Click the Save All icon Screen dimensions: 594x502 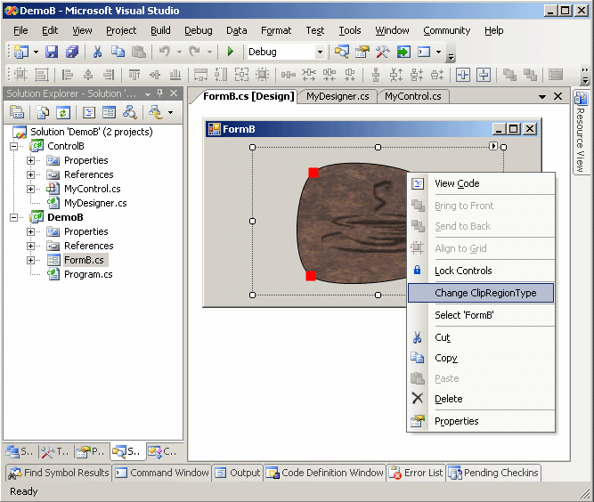(x=72, y=52)
